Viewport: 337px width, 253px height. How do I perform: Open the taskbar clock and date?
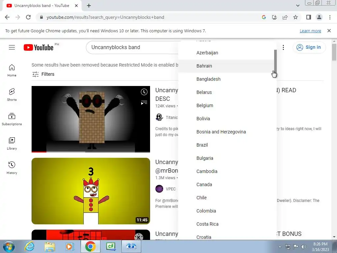pos(320,247)
